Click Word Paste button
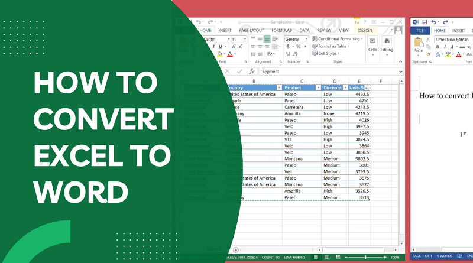The width and height of the screenshot is (473, 263). 418,46
